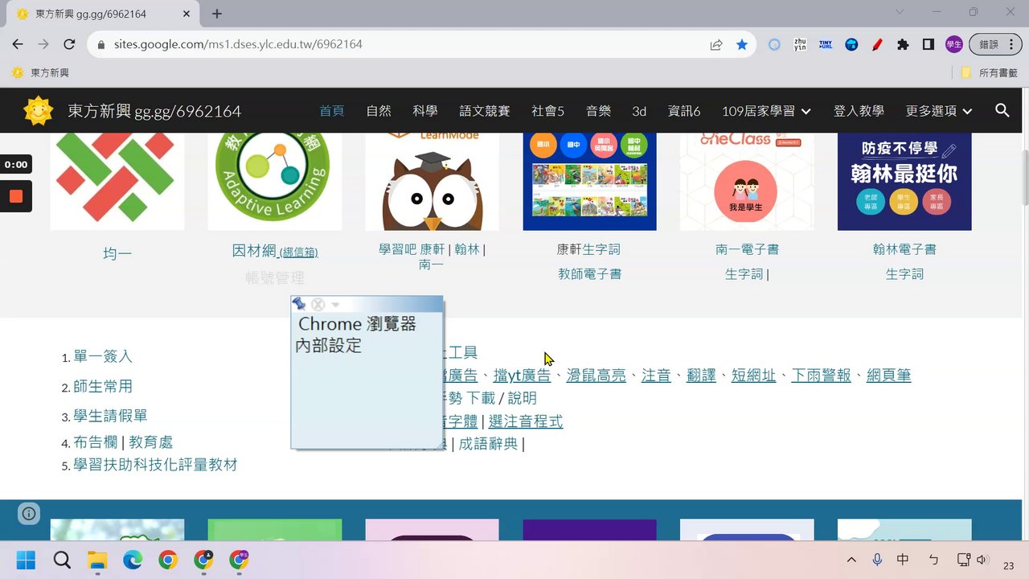Viewport: 1029px width, 579px height.
Task: Click the Adaptive Learning thumbnail
Action: 274,181
